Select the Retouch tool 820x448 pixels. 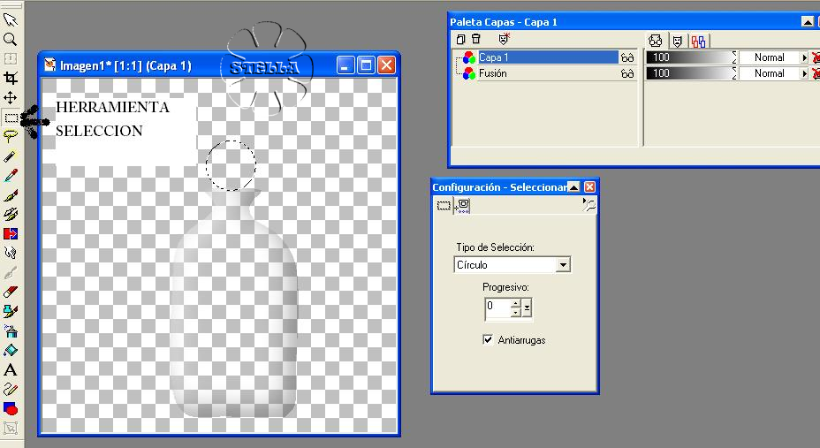click(11, 253)
